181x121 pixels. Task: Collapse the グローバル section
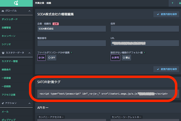pos(30,11)
